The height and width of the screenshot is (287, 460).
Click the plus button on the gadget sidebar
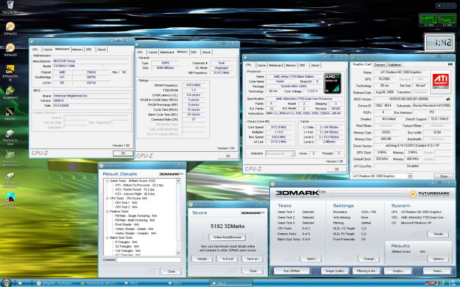click(439, 5)
